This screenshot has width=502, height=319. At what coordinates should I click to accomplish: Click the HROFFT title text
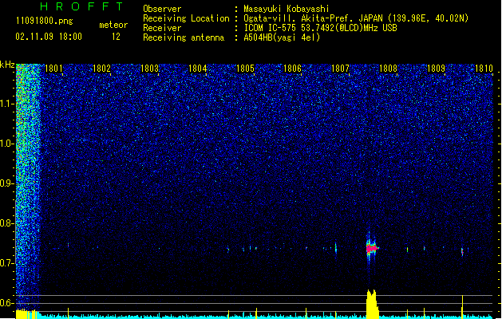81,6
